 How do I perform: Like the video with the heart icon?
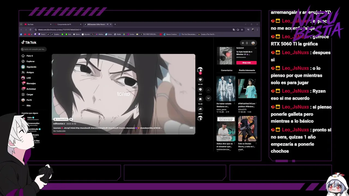(x=200, y=79)
